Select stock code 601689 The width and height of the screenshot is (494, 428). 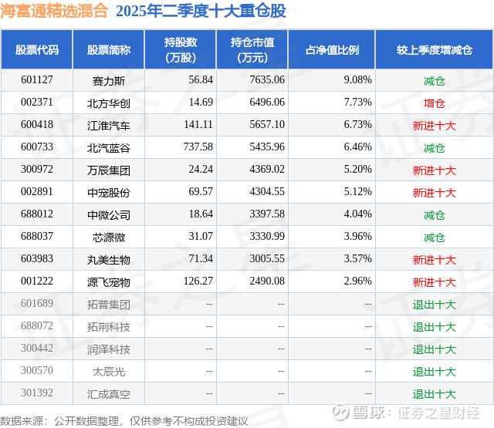(37, 303)
